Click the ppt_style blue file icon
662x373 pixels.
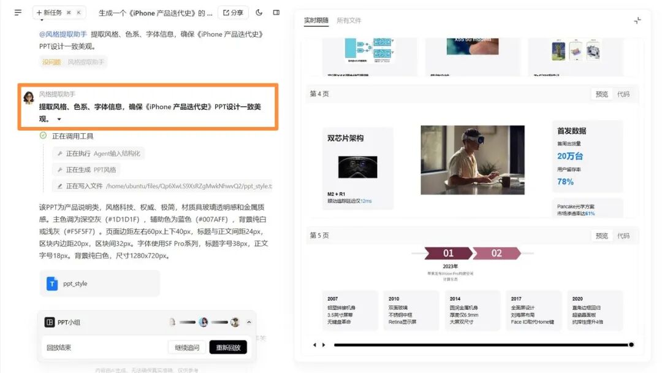52,283
